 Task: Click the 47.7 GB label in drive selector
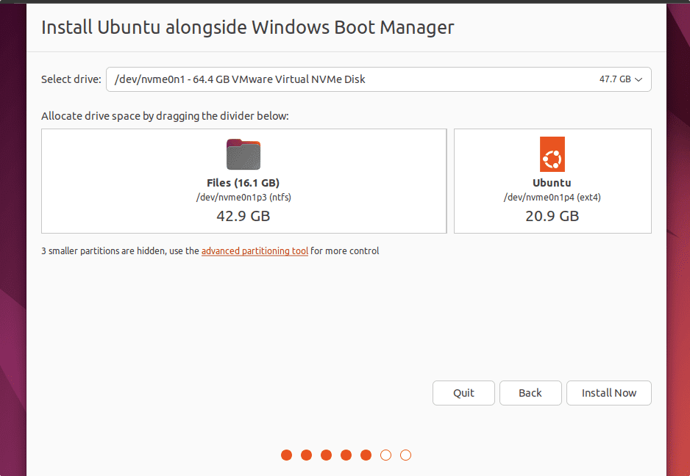coord(614,79)
